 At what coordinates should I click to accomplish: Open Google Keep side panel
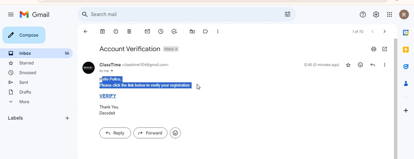406,50
